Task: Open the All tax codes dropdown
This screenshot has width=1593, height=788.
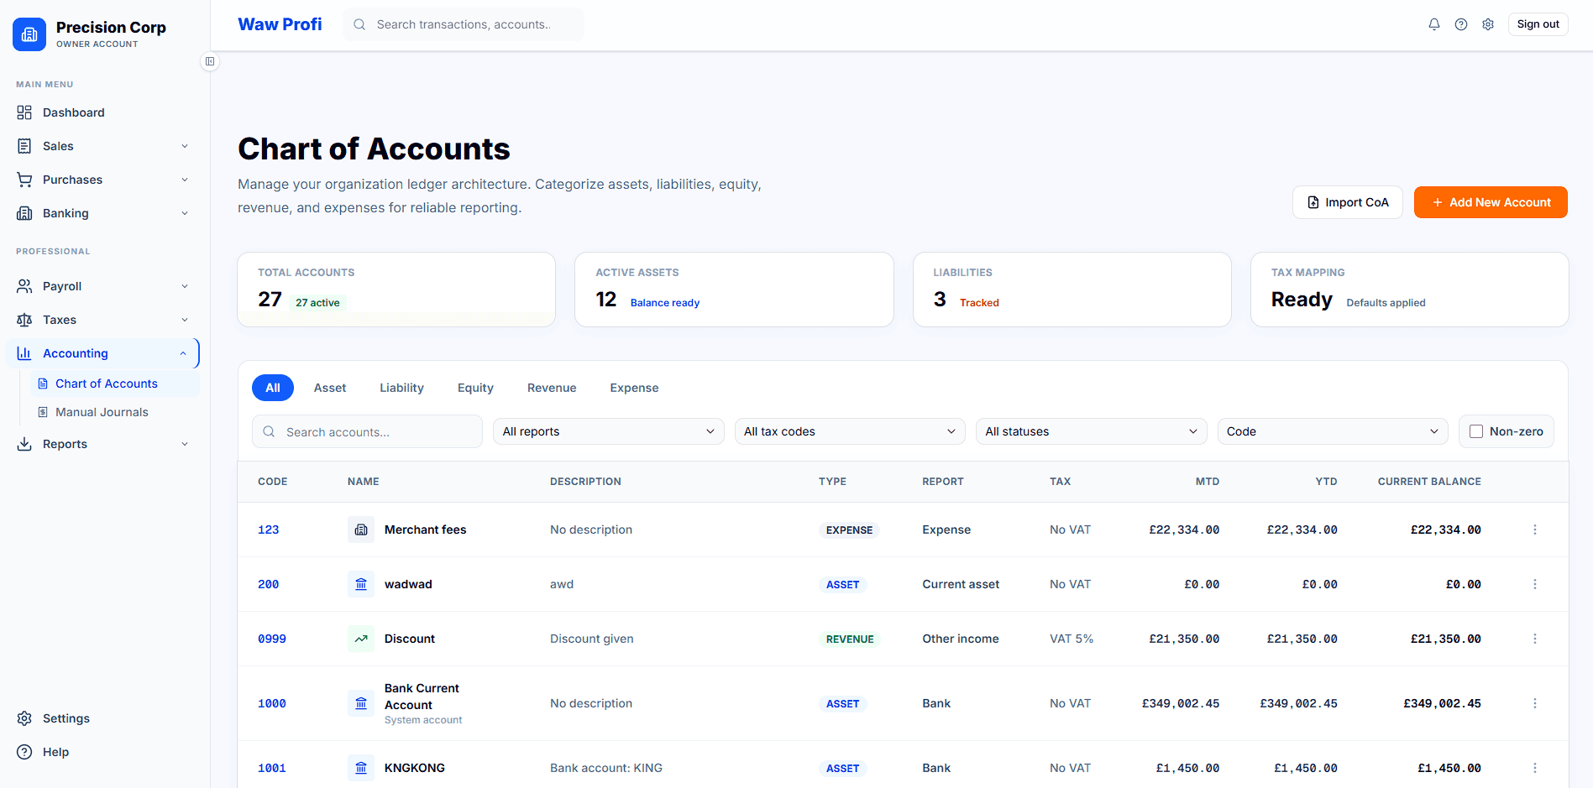Action: (850, 431)
